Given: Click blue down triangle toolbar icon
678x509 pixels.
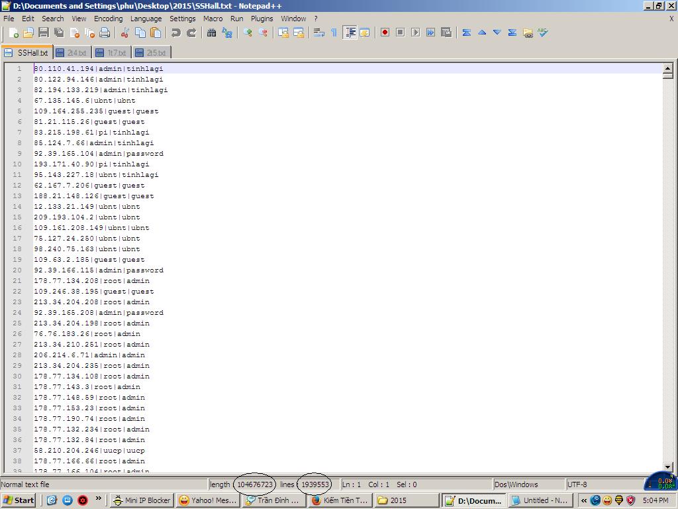Looking at the screenshot, I should pyautogui.click(x=497, y=32).
